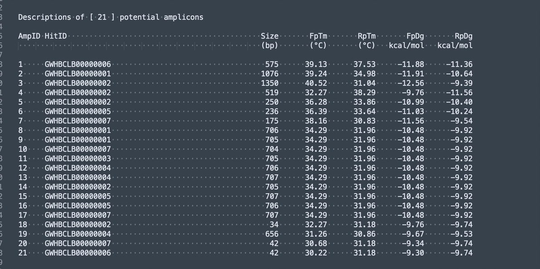
Task: Click the RpDg value -11.36
Action: point(459,64)
